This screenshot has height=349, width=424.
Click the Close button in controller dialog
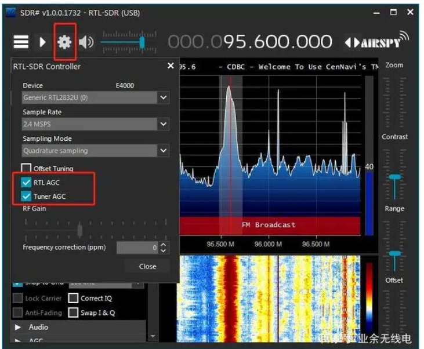pyautogui.click(x=147, y=267)
